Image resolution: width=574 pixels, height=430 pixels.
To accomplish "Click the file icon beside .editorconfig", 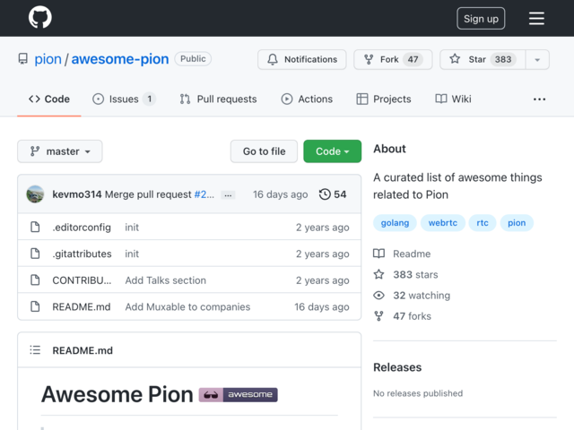I will (x=35, y=227).
